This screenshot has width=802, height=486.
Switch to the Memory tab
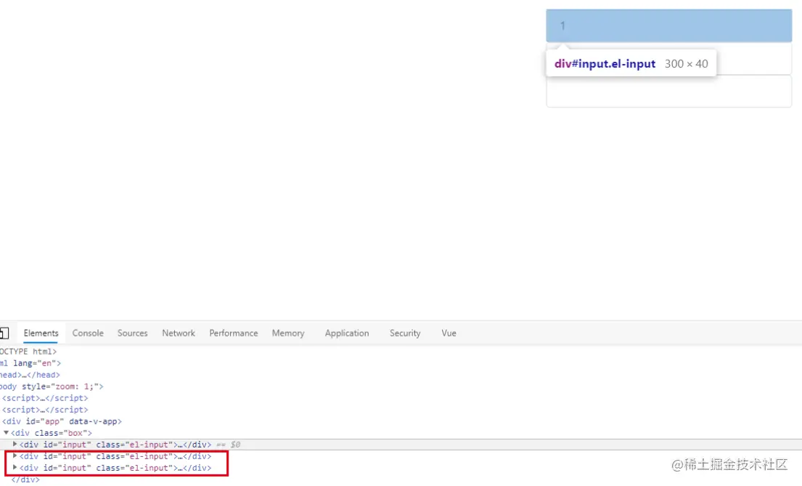[288, 333]
